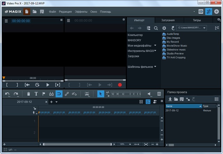Image resolution: width=223 pixels, height=154 pixels.
Task: Open the burn disc icon in top bar
Action: tap(216, 11)
